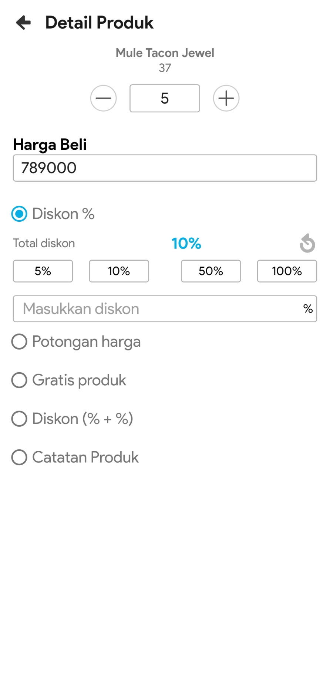The width and height of the screenshot is (330, 680).
Task: Click the Masukkan diskon input field
Action: coord(155,309)
